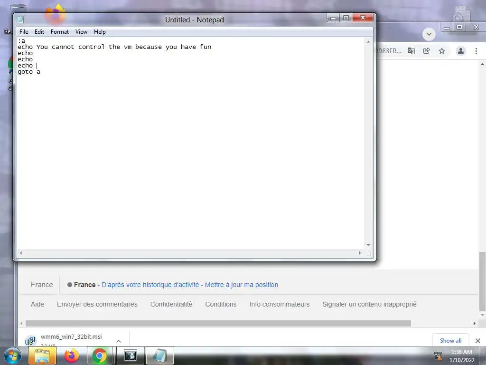
Task: Minimize the Chrome window
Action: click(x=446, y=28)
